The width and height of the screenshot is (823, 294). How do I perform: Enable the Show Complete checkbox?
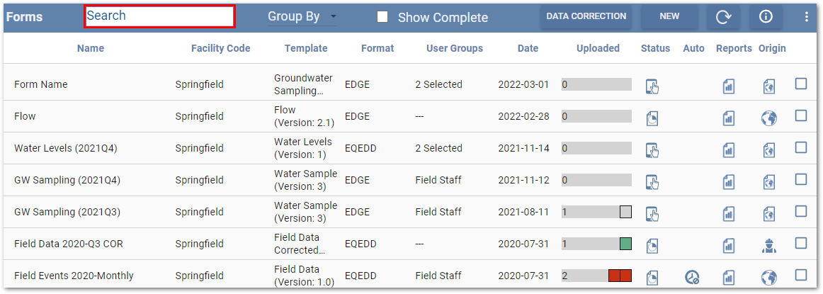(382, 17)
